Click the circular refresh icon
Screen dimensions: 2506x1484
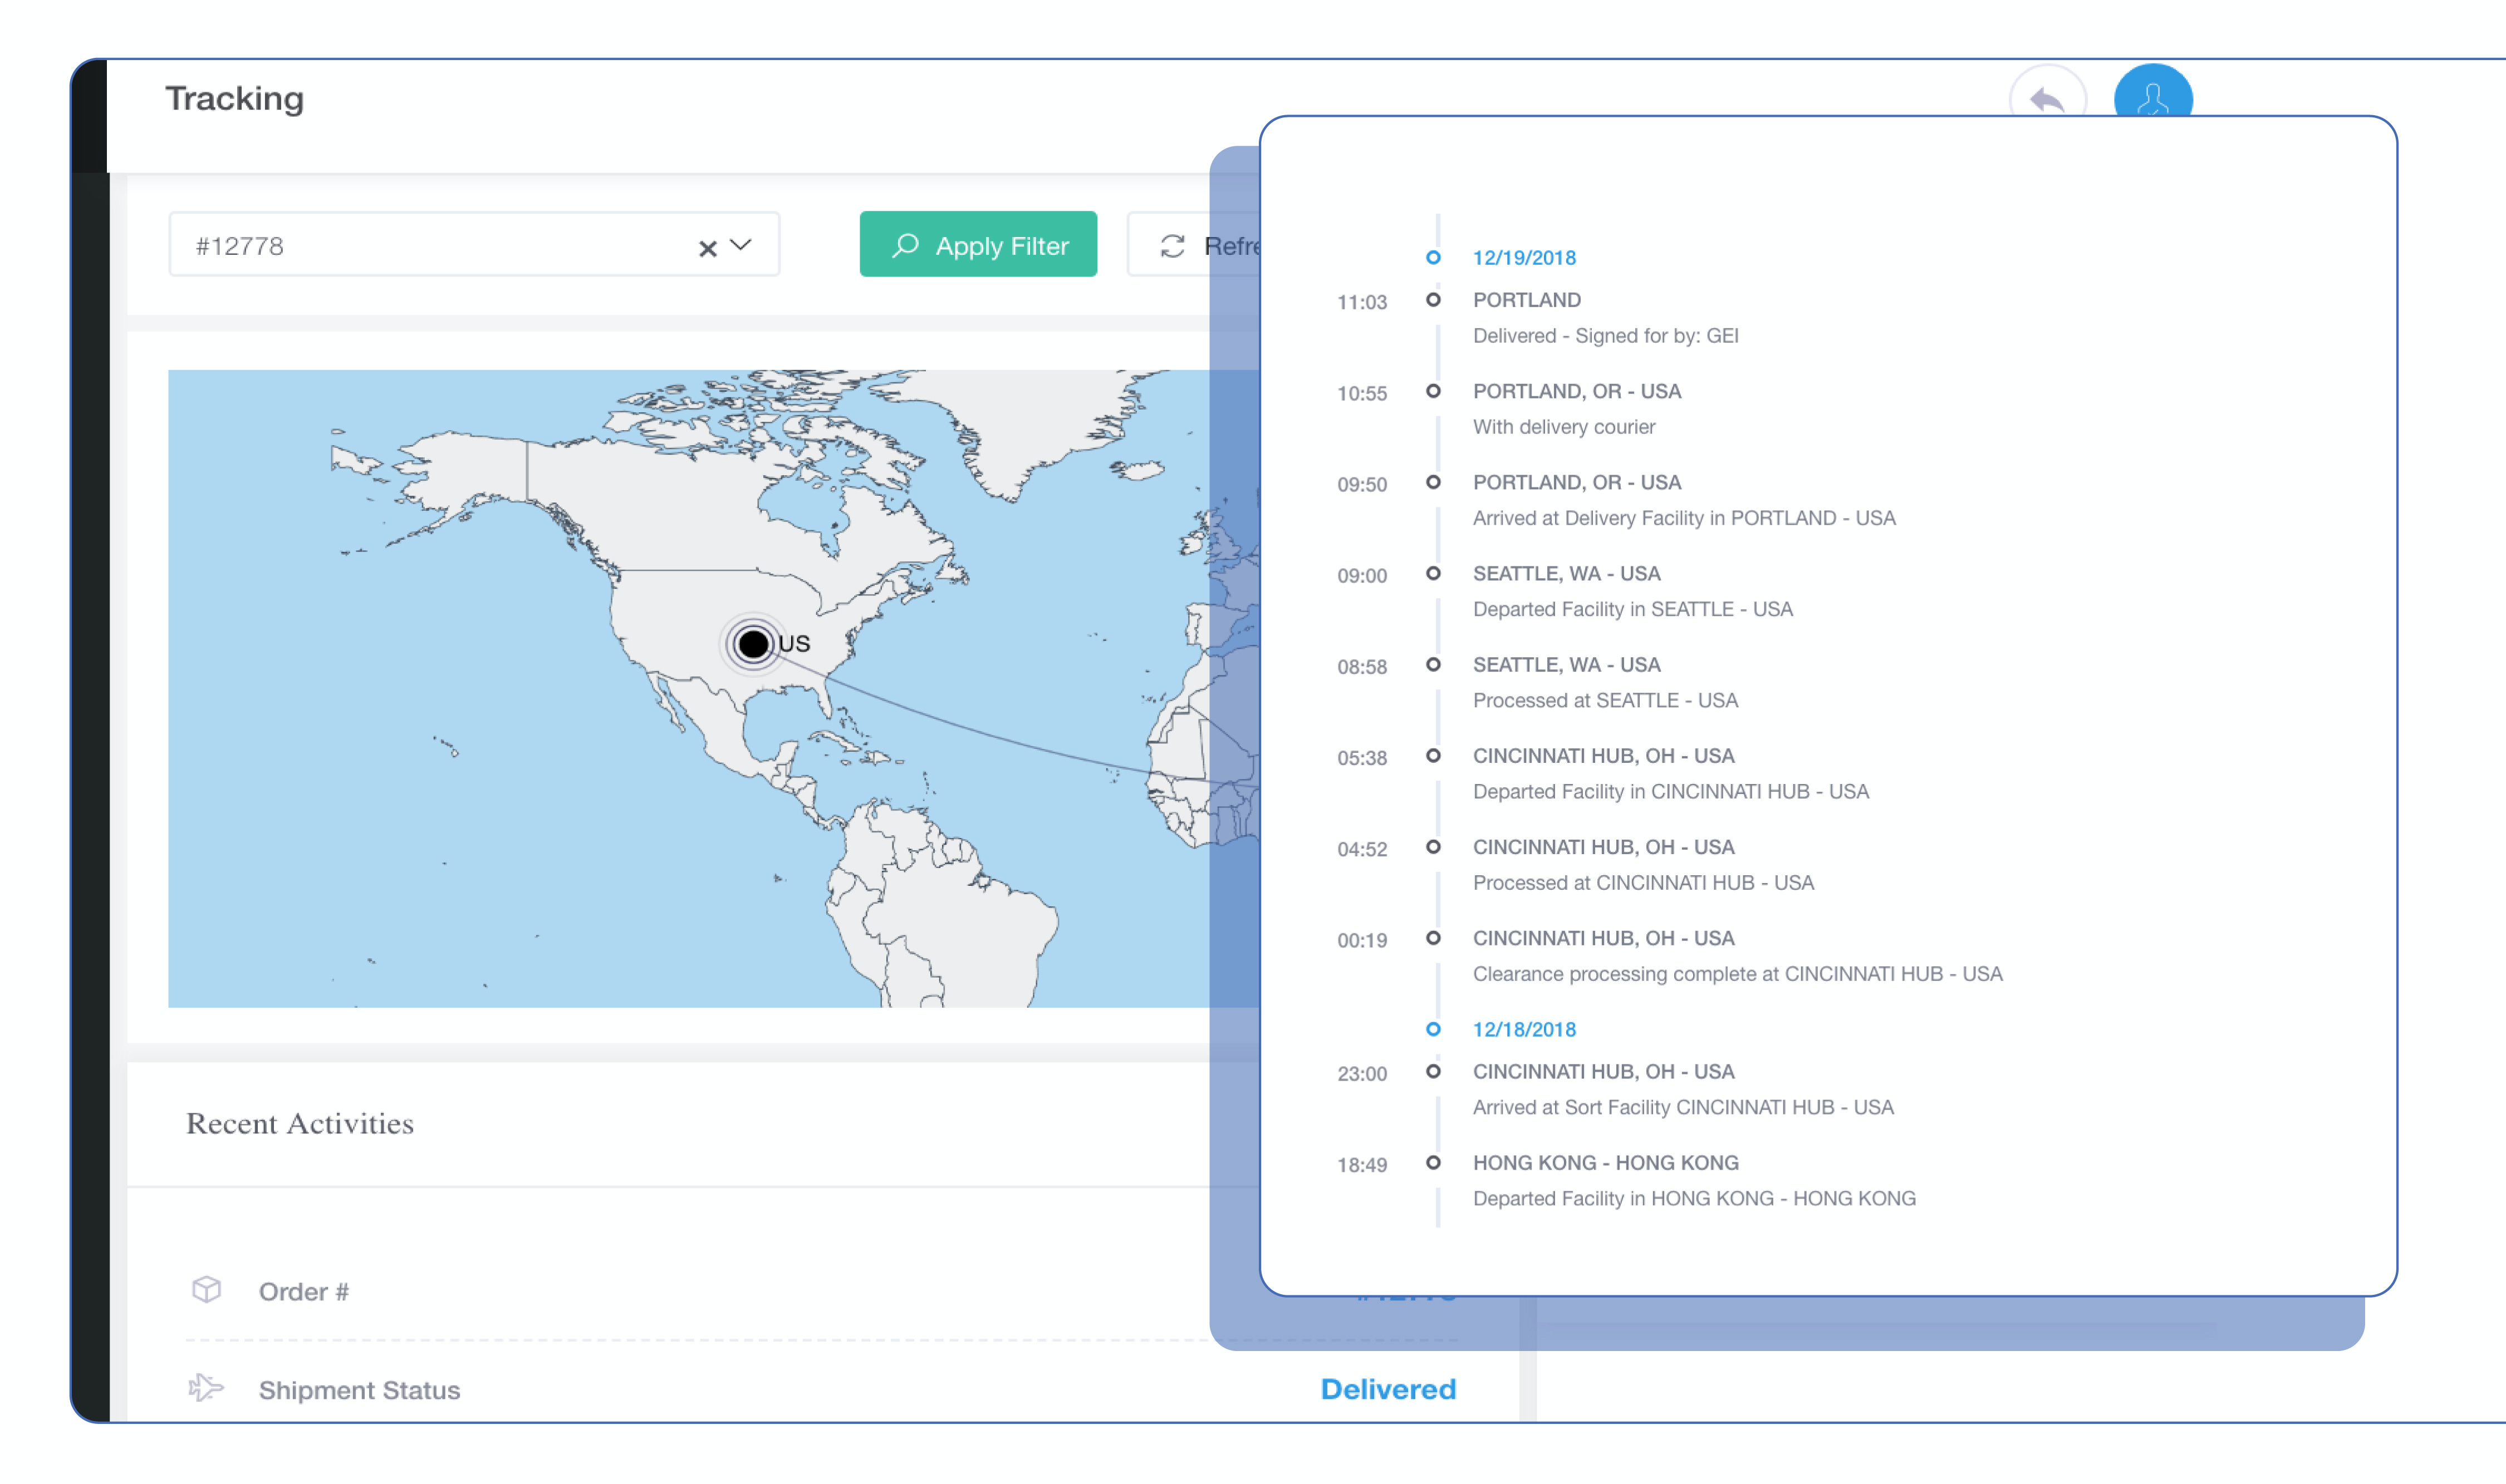(1173, 245)
